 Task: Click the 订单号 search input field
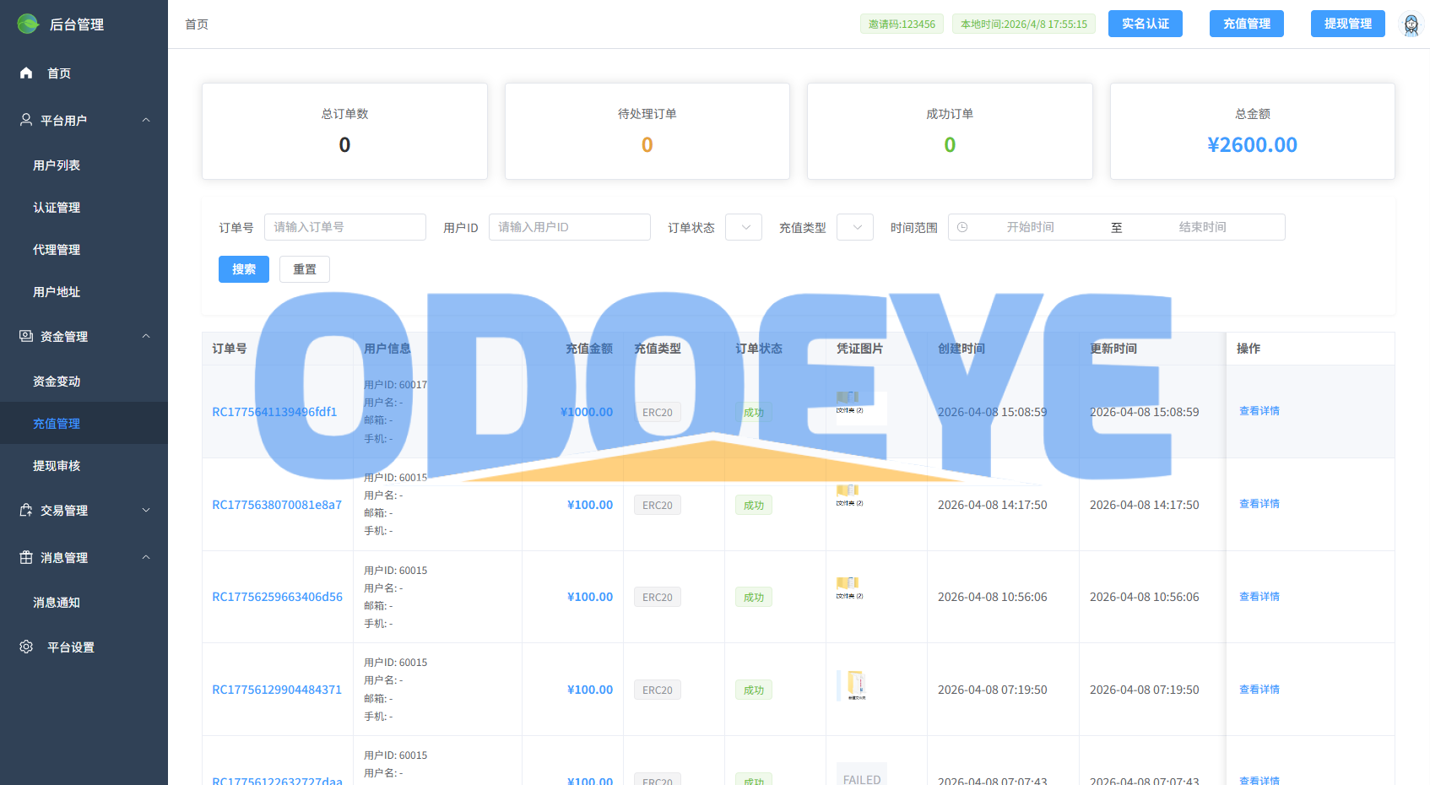point(345,227)
